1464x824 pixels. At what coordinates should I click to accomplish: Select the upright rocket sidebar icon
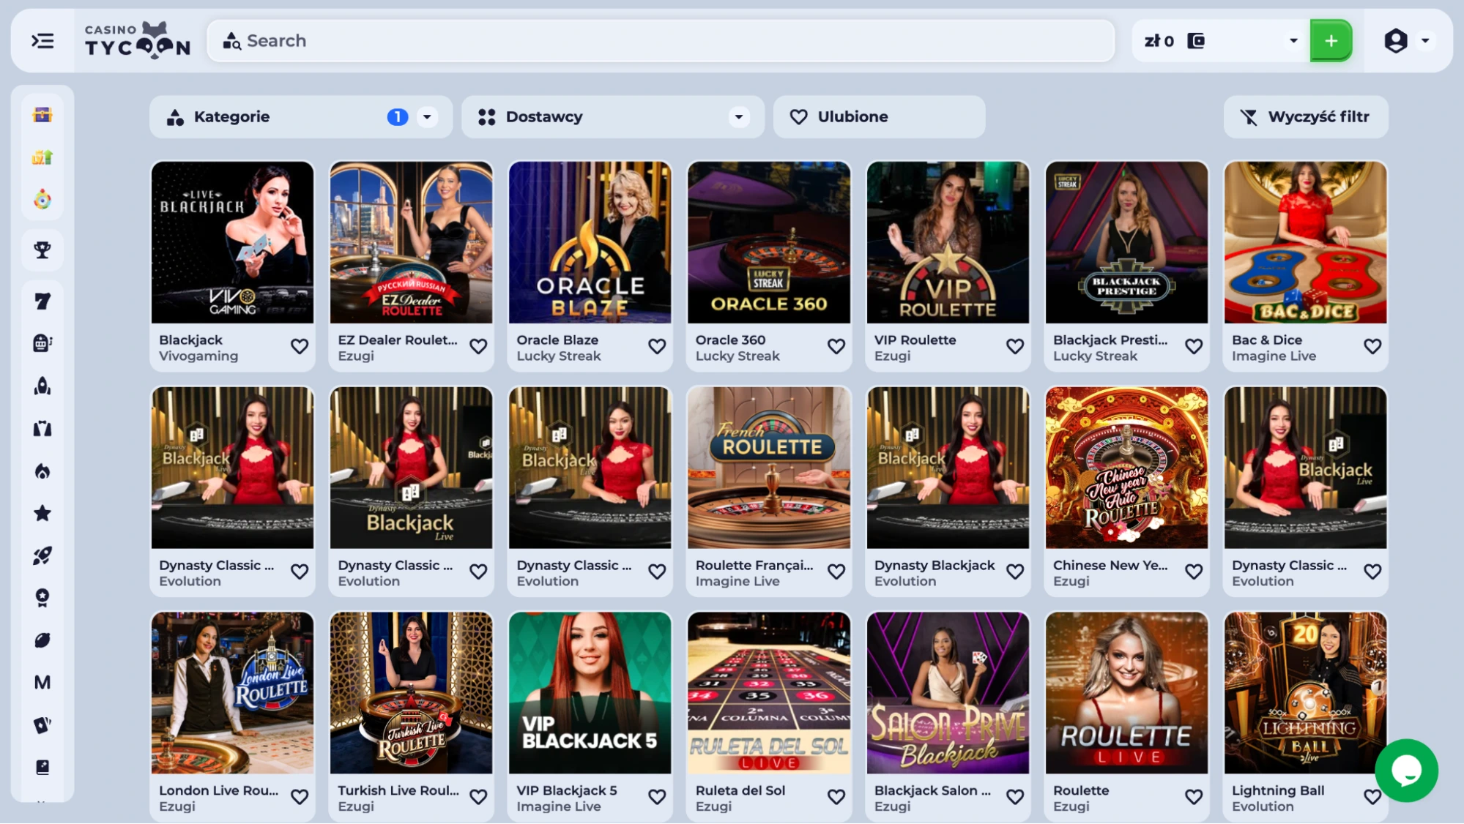click(42, 386)
